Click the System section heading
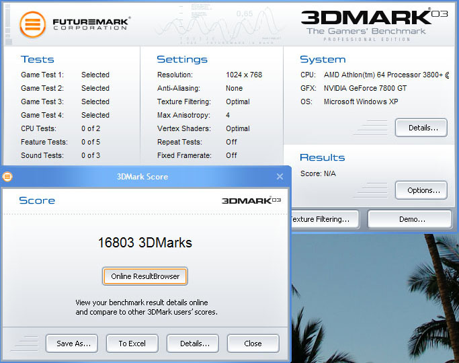Image resolution: width=459 pixels, height=363 pixels. click(323, 59)
